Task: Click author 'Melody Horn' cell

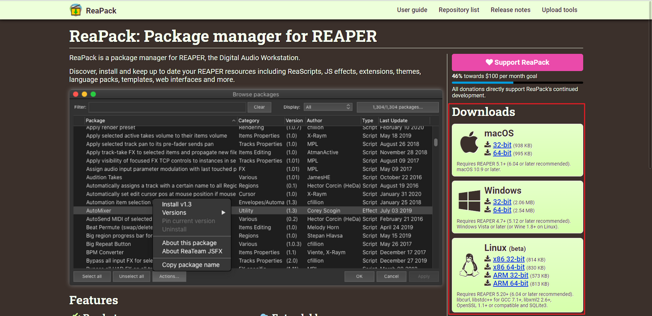Action: coord(323,227)
